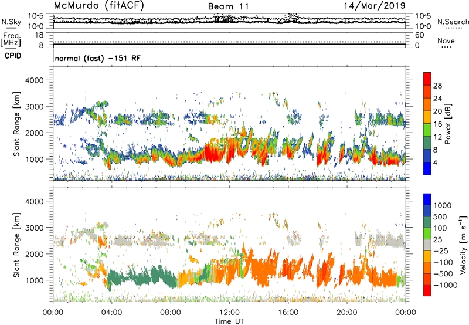This screenshot has height=325, width=469.
Task: Click the N.Sky axis label
Action: 11,22
